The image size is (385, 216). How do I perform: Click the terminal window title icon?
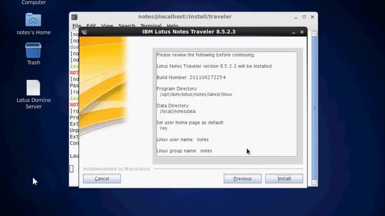tap(75, 17)
